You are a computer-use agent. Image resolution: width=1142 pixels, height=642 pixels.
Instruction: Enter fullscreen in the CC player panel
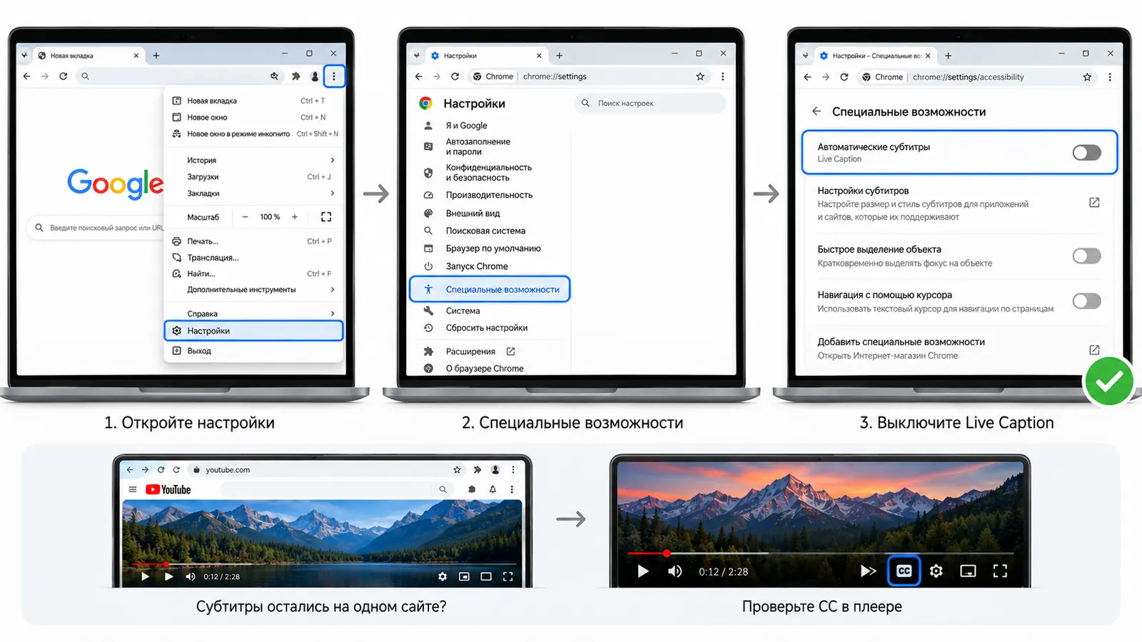pyautogui.click(x=1000, y=571)
